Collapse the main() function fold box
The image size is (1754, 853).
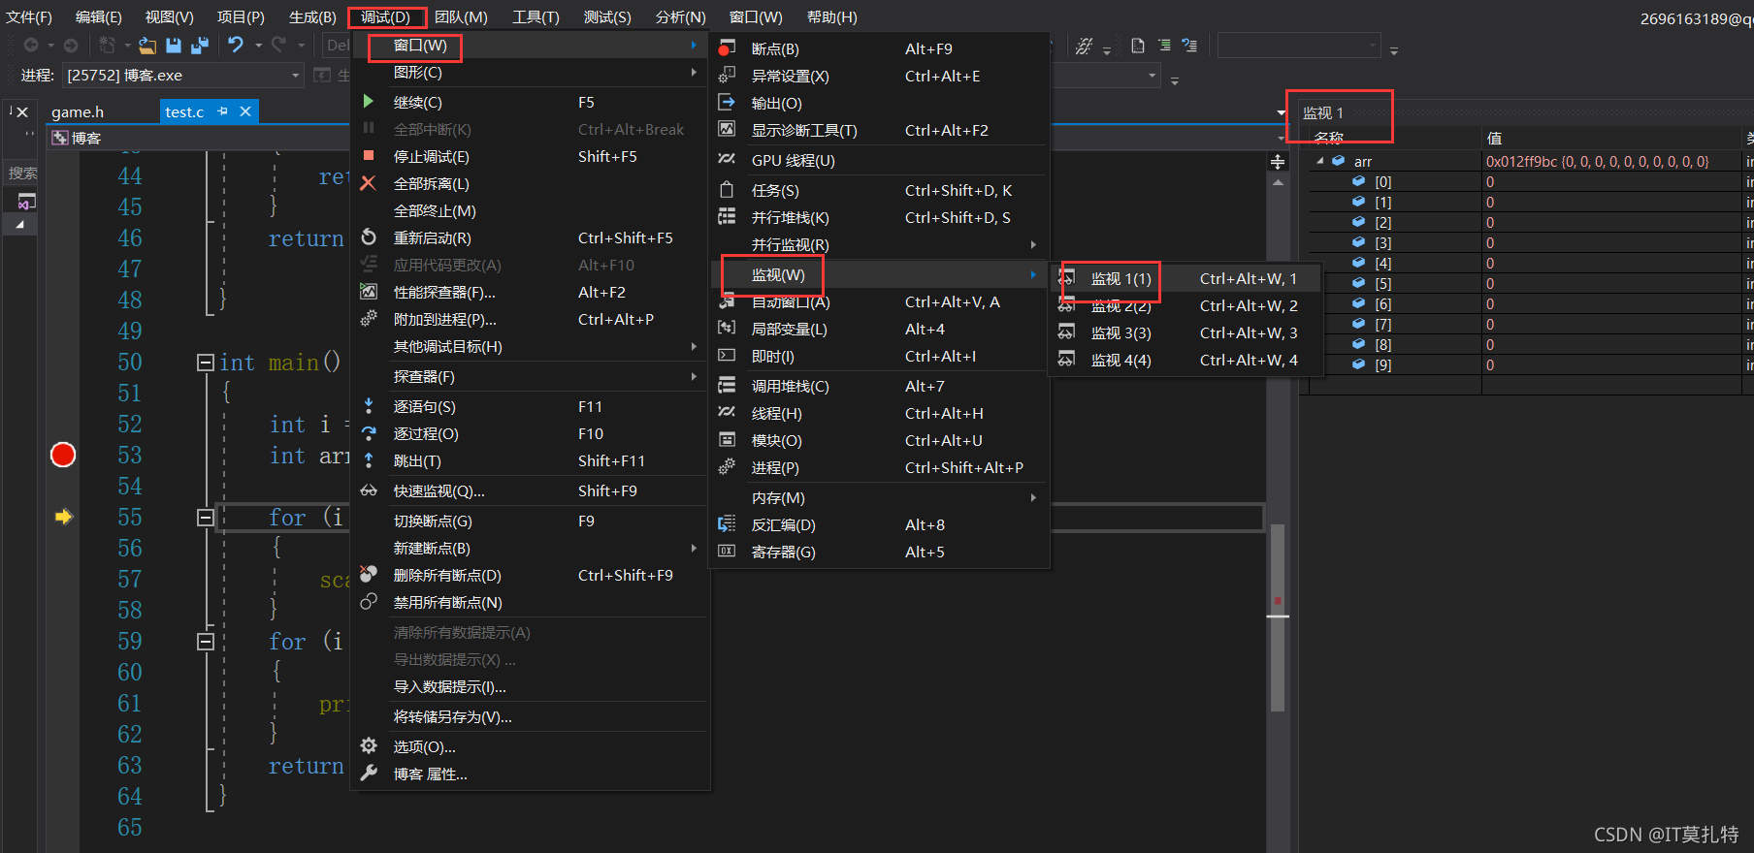tap(205, 363)
